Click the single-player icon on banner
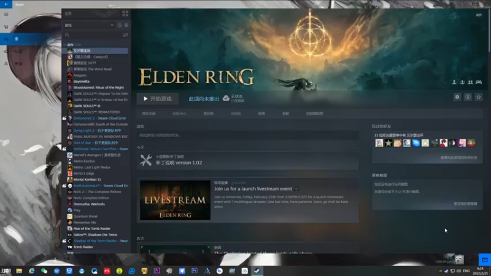Viewport: 491px width, 276px height. (454, 82)
